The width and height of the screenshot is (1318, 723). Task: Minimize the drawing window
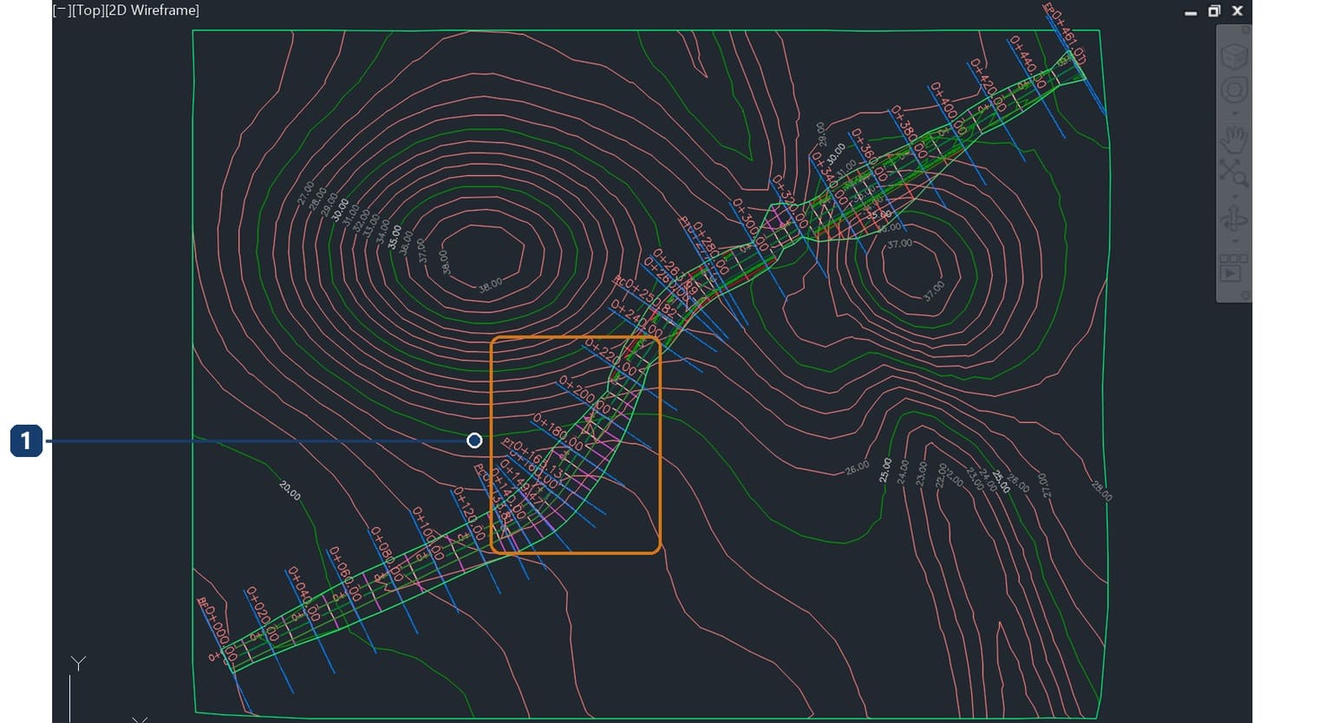(1191, 12)
